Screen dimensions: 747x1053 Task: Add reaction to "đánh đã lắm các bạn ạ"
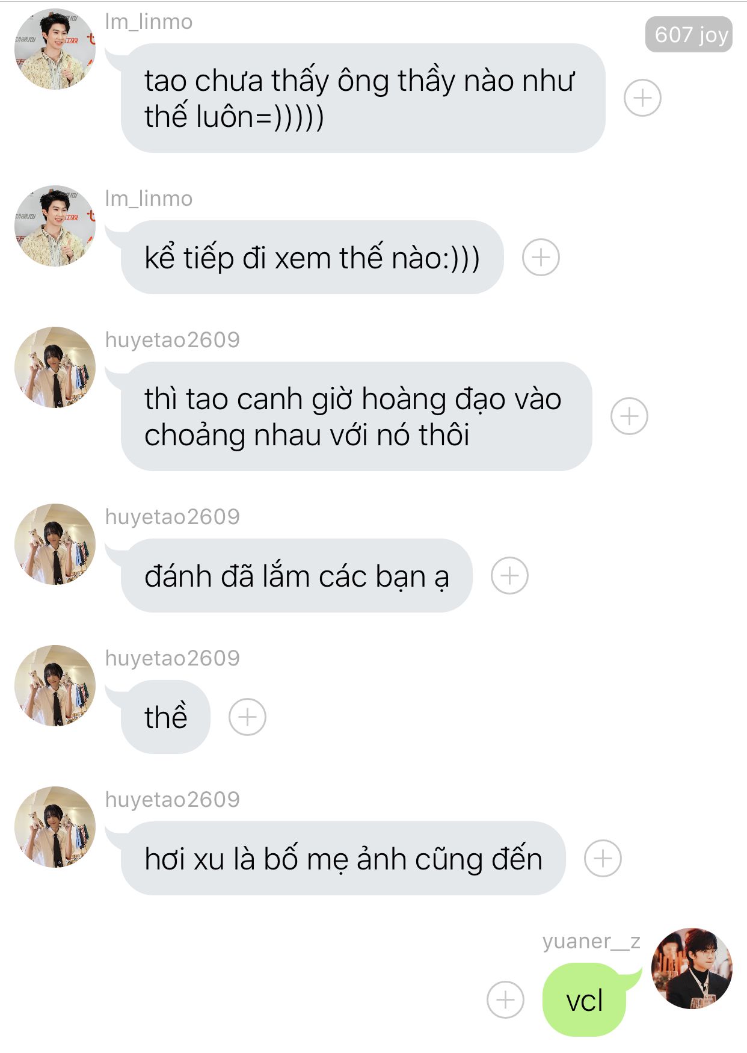[x=509, y=576]
